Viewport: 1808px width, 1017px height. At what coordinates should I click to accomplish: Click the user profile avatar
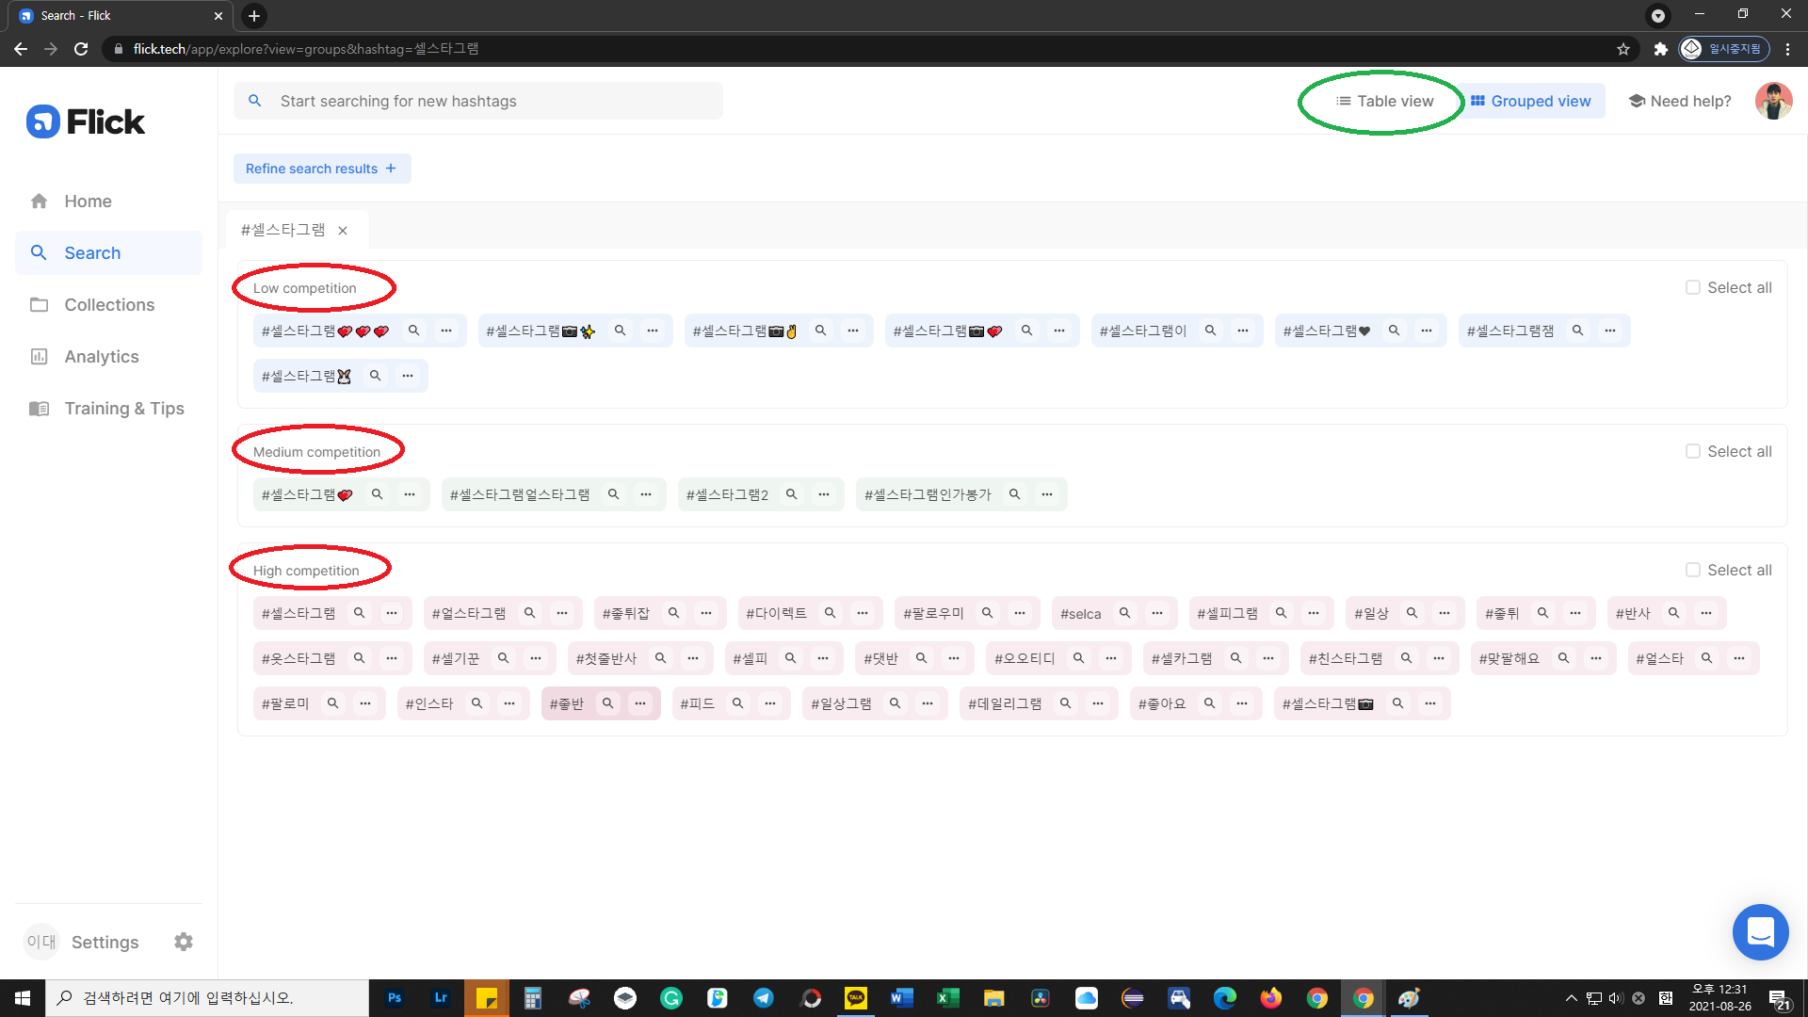point(1773,101)
